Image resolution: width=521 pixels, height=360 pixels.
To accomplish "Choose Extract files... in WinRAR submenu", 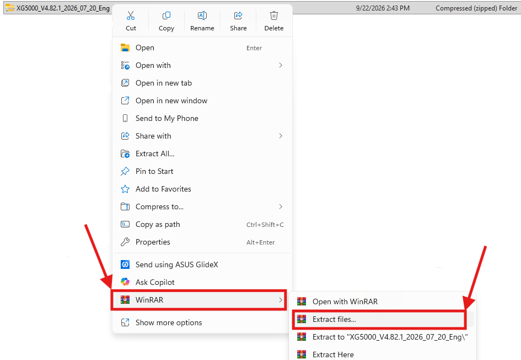I will (x=383, y=319).
